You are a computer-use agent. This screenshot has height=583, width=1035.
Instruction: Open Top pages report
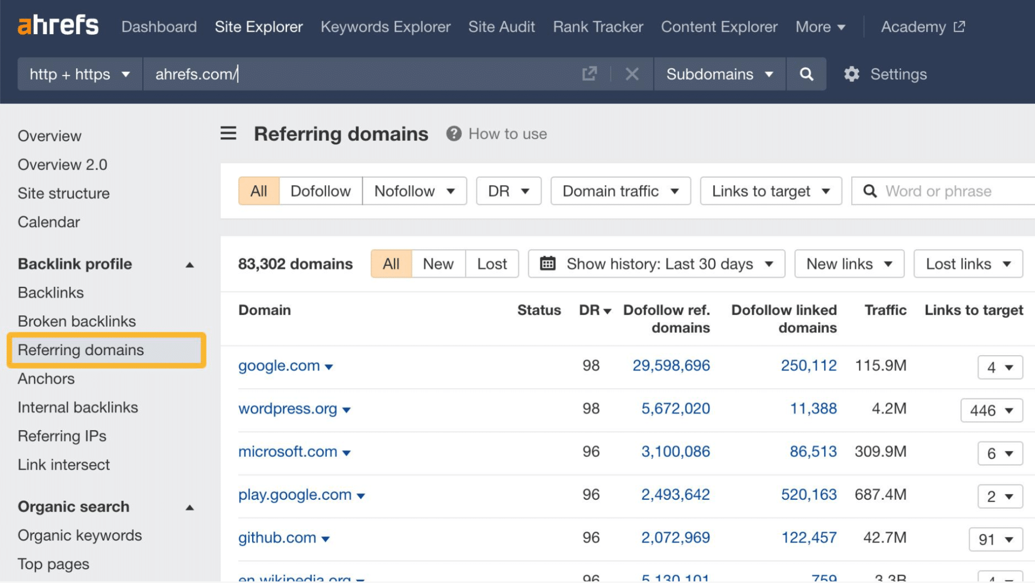53,564
